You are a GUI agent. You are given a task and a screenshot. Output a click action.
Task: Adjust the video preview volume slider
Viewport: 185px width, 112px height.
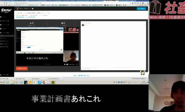[71, 64]
